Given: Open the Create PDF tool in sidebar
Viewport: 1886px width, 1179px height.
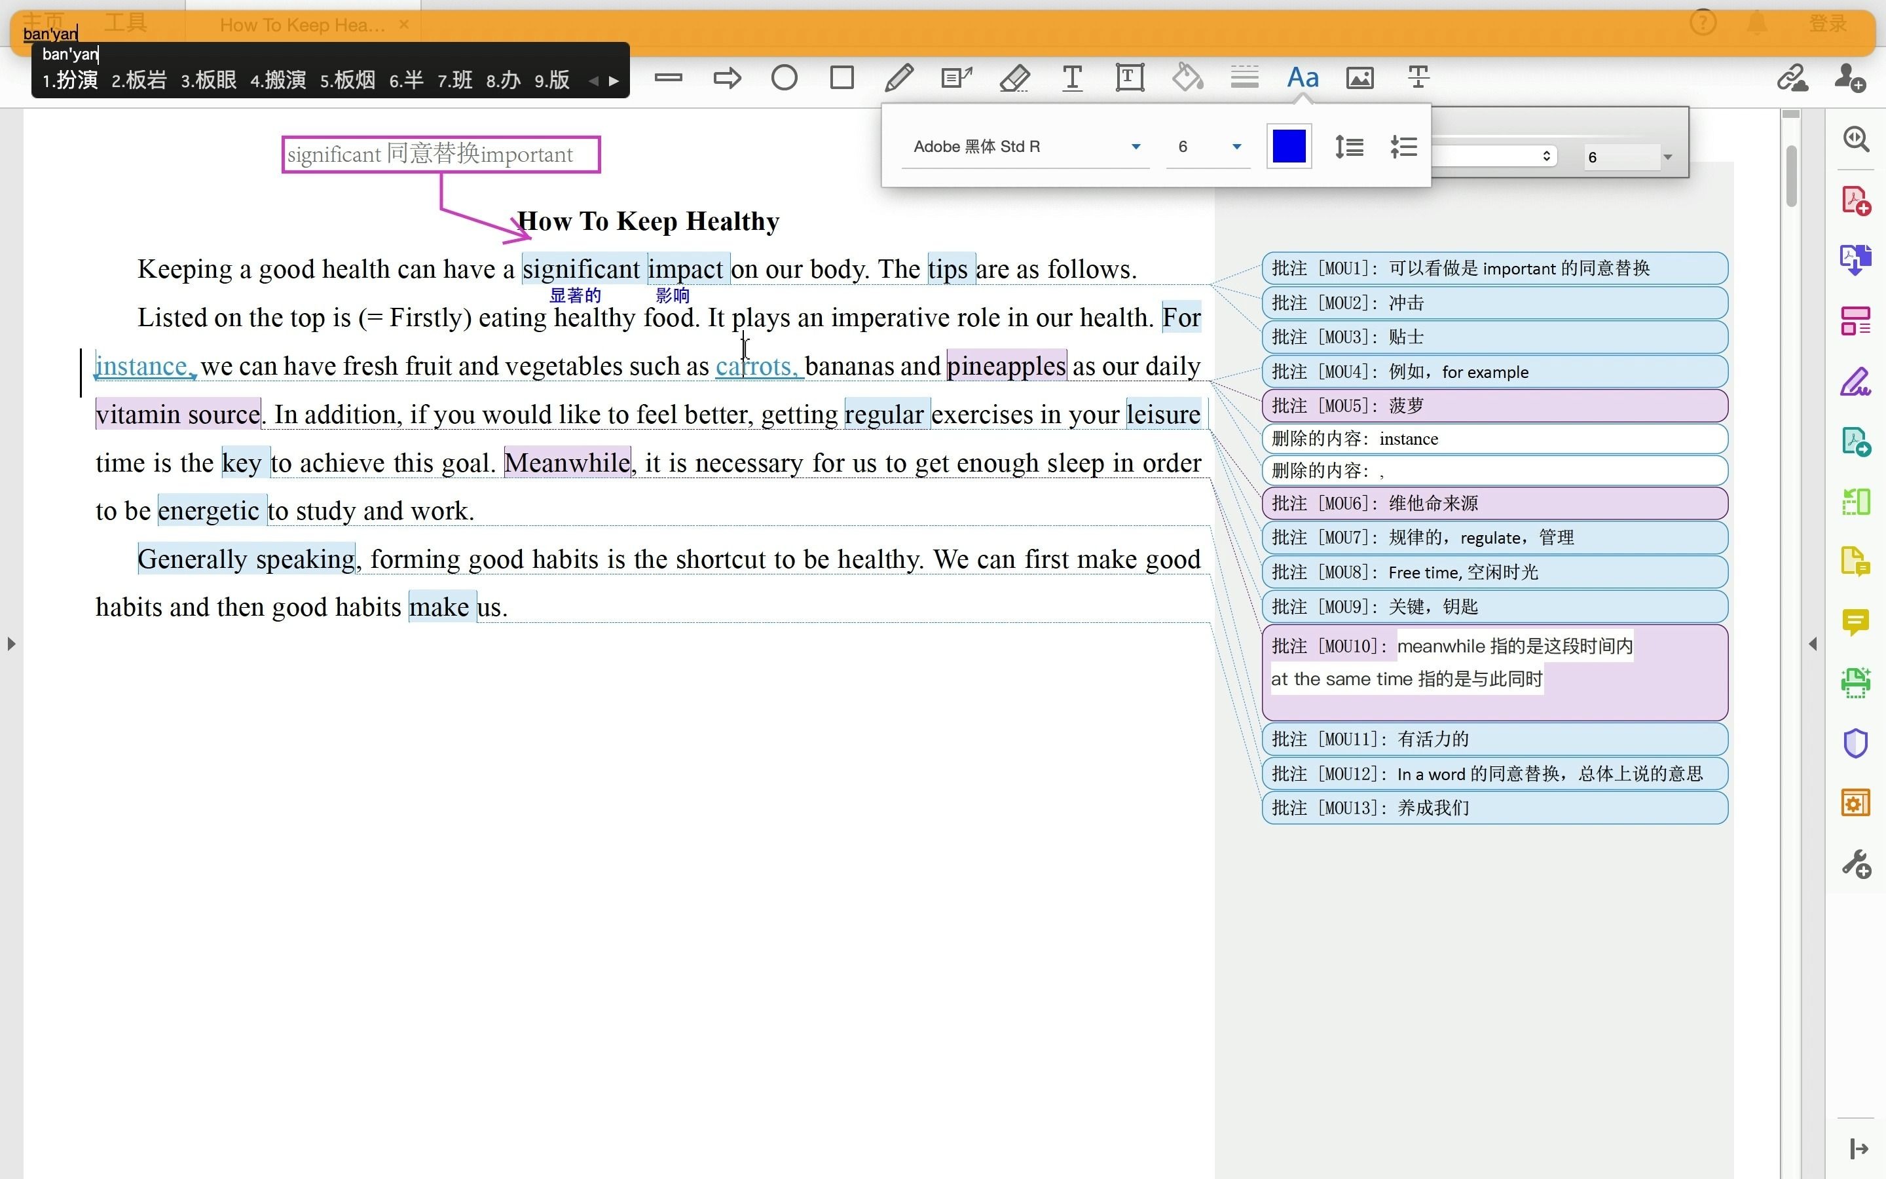Looking at the screenshot, I should click(1856, 200).
